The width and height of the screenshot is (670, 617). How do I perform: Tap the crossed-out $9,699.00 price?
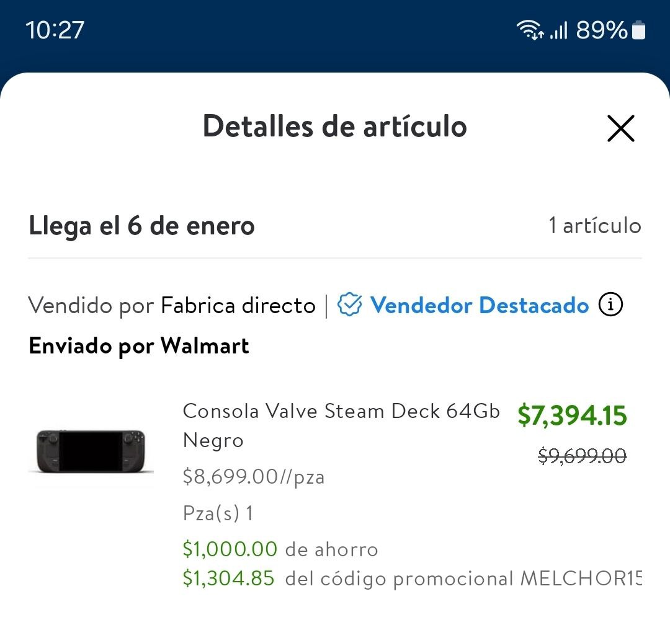[x=583, y=456]
